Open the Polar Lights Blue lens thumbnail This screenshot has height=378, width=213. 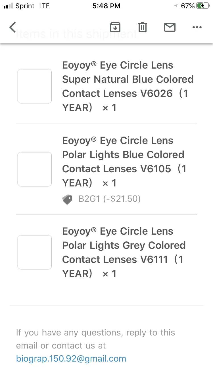click(35, 169)
